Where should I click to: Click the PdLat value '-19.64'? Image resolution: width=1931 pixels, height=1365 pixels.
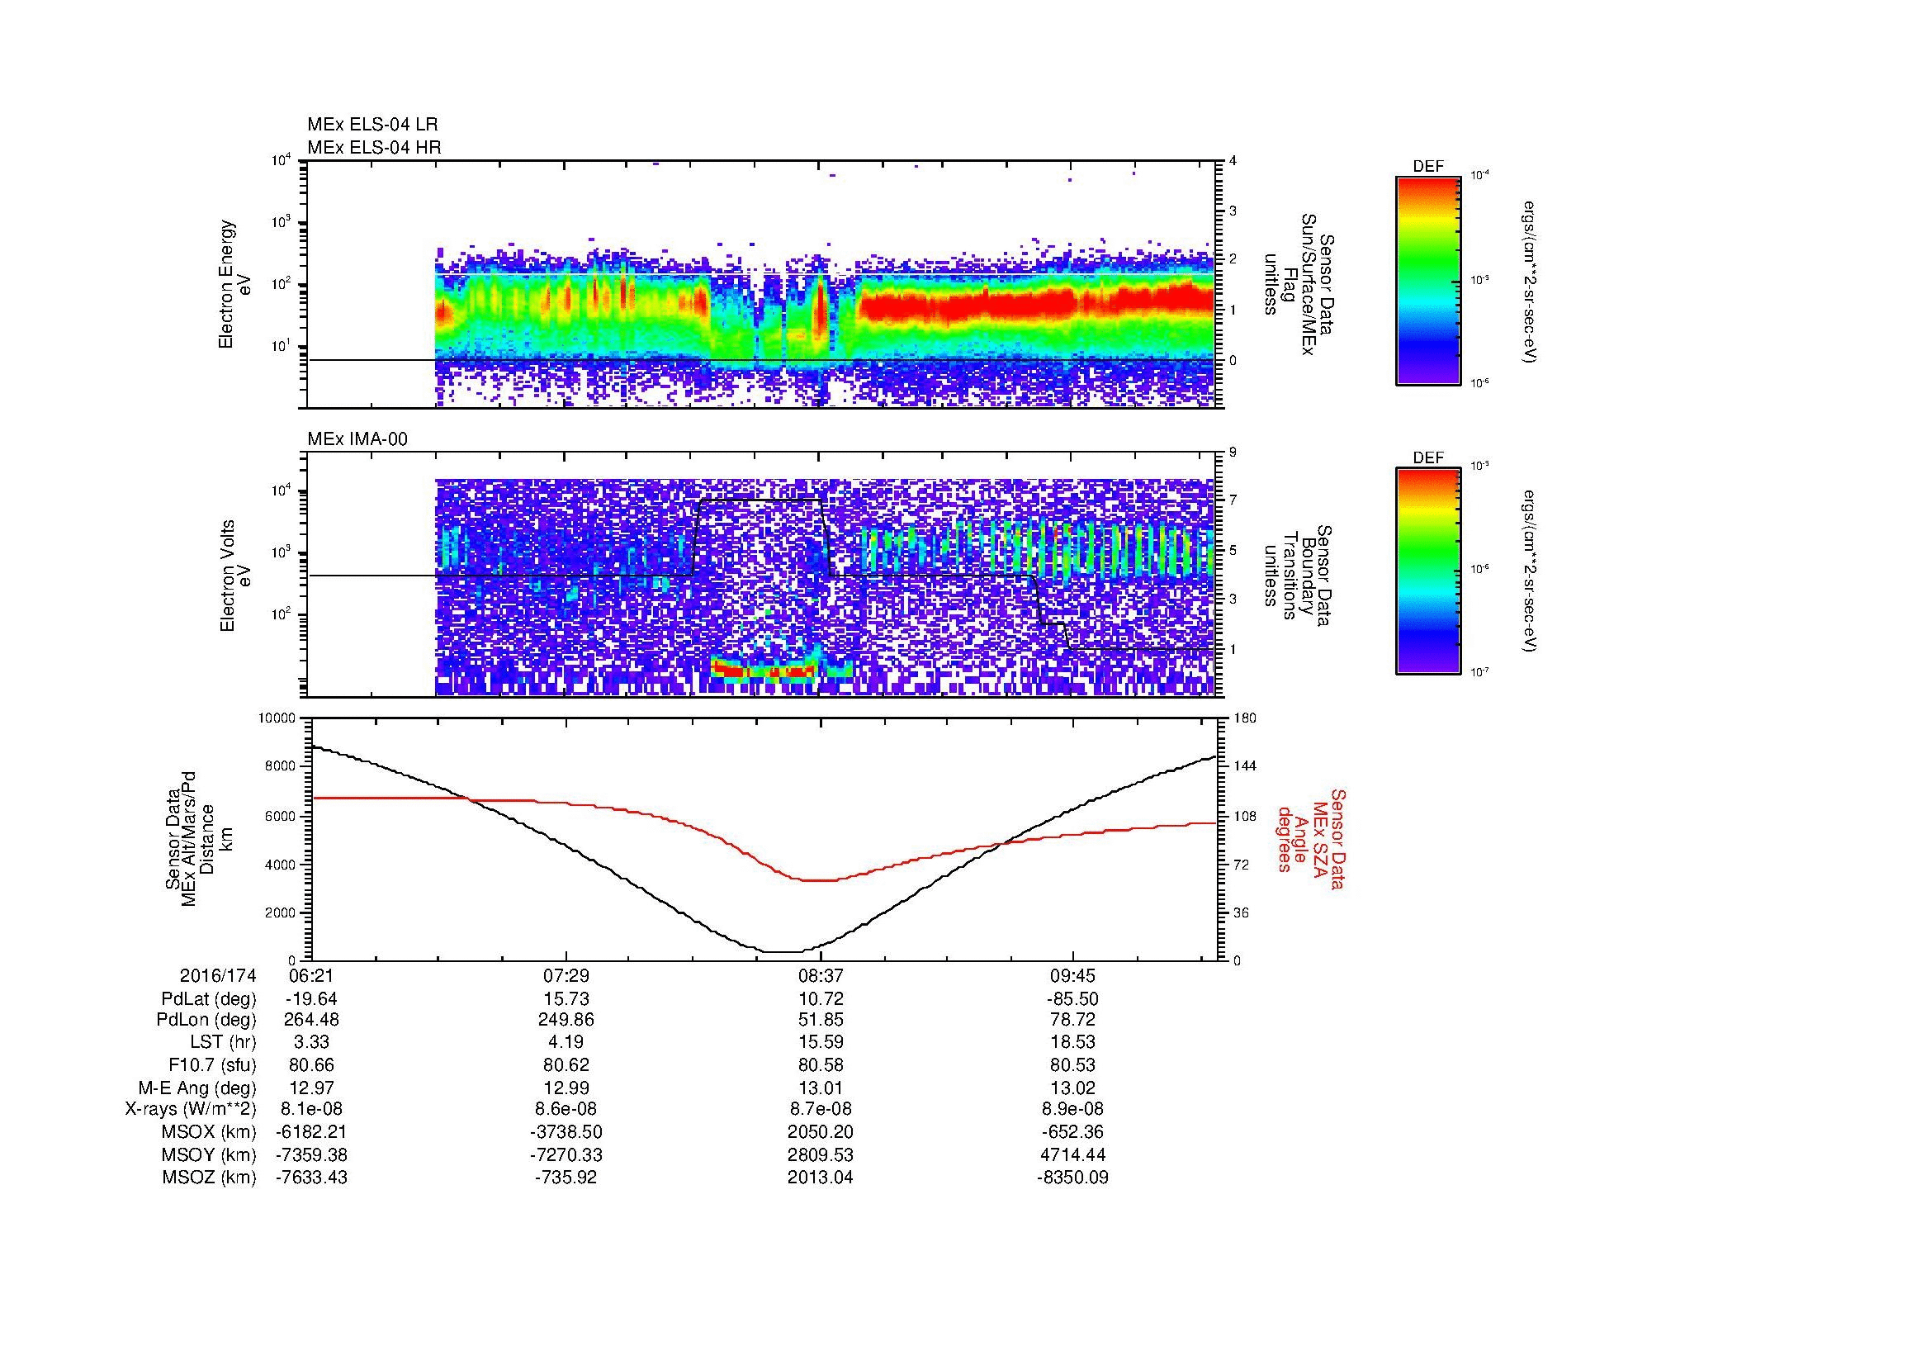(311, 999)
